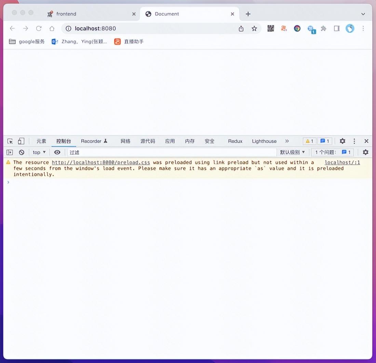Select the 控制台 console panel
Image resolution: width=376 pixels, height=363 pixels.
tap(64, 141)
